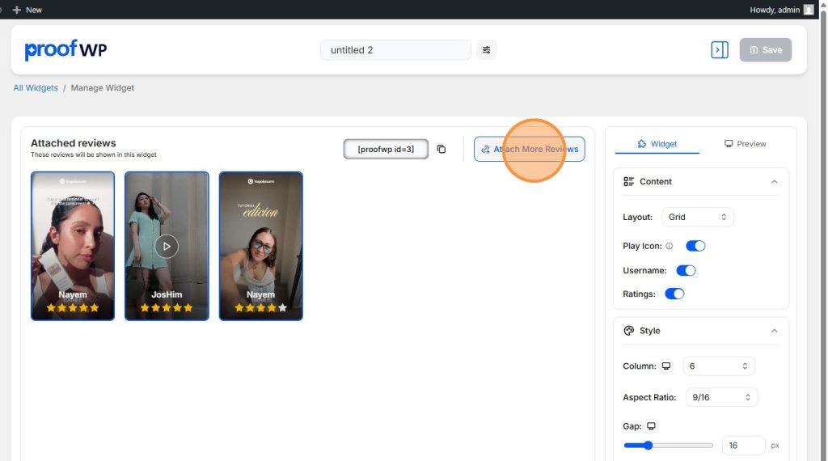Open the Aspect Ratio dropdown
Viewport: 828px width, 461px height.
(721, 397)
